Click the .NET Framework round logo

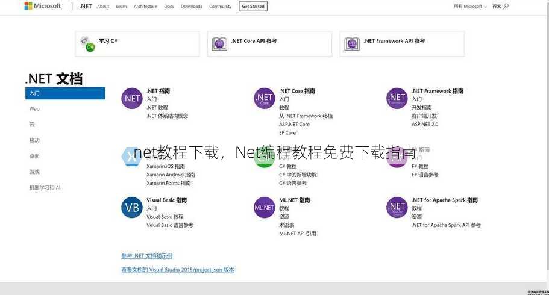pos(397,98)
